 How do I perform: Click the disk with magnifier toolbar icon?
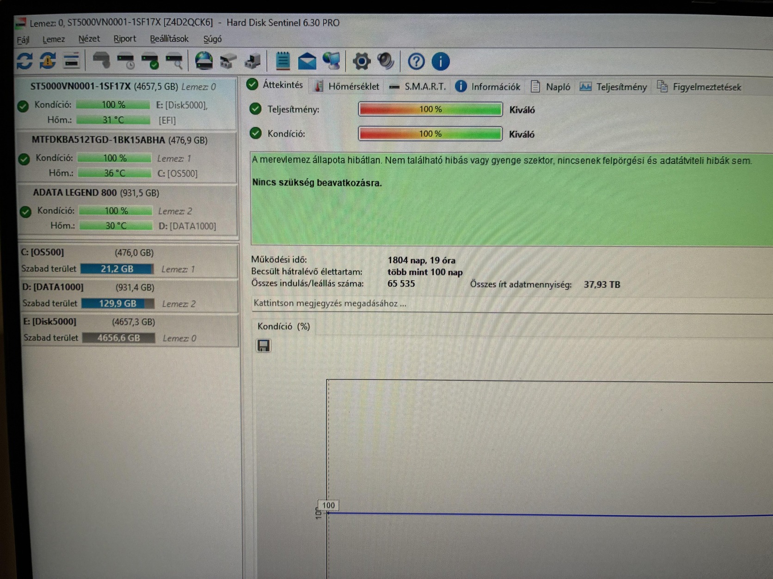point(174,61)
